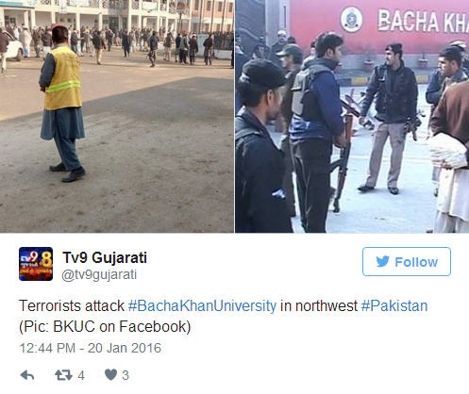Viewport: 469px width, 394px height.
Task: Like the tweet with heart icon
Action: [110, 374]
